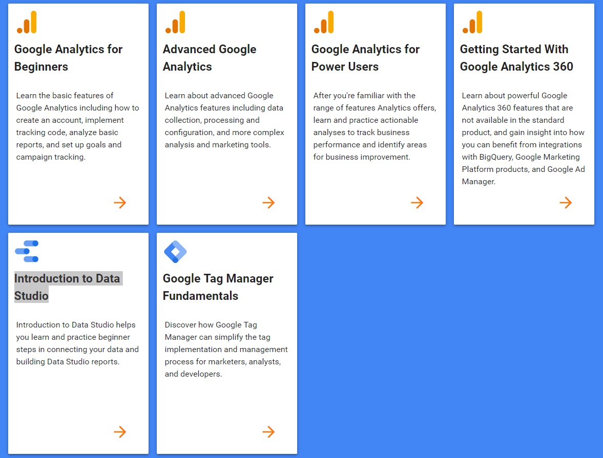Click the Introduction to Data Studio arrow icon
Image resolution: width=603 pixels, height=458 pixels.
click(120, 432)
